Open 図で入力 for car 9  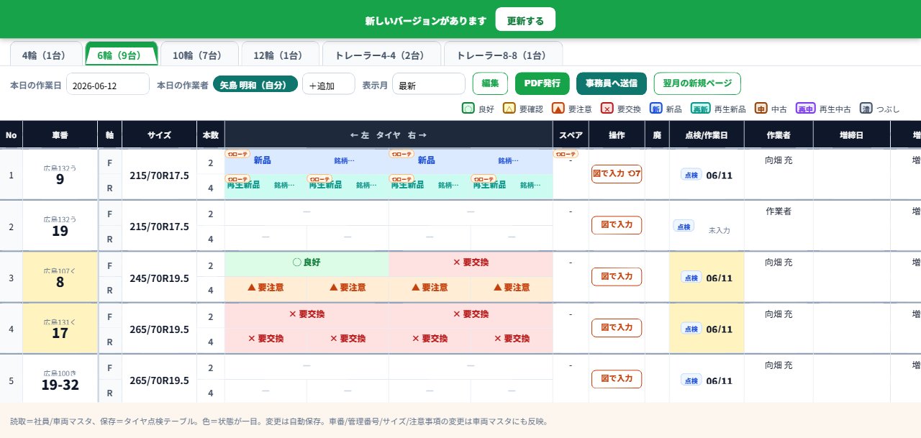click(616, 174)
